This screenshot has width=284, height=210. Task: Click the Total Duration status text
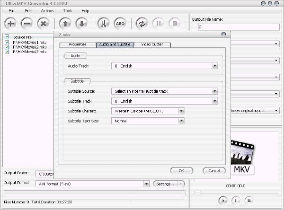point(52,202)
